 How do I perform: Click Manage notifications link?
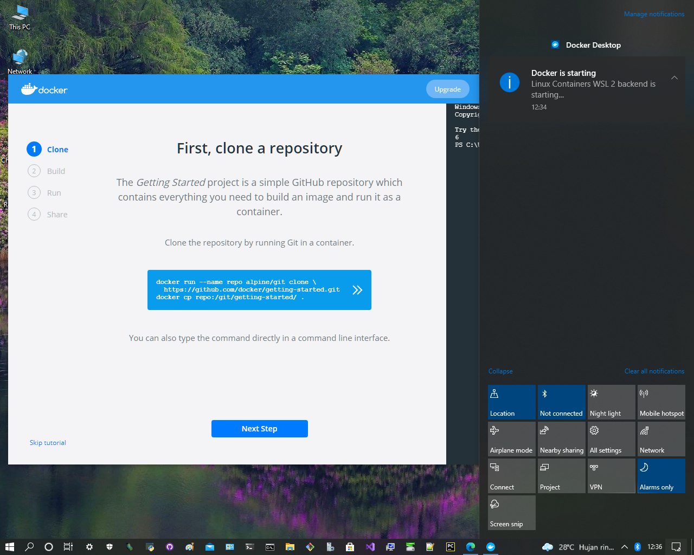[654, 14]
